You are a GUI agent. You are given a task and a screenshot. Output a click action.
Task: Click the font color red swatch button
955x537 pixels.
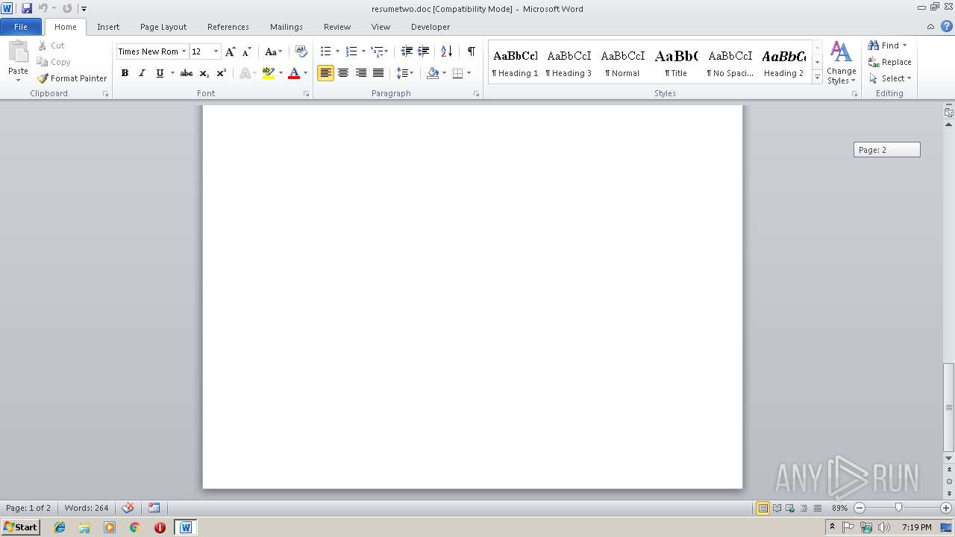click(294, 73)
